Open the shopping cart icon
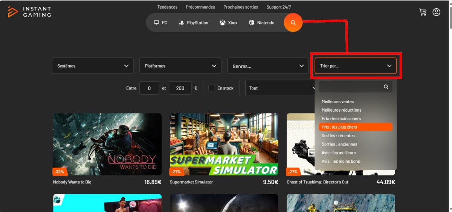452x212 pixels. click(423, 12)
